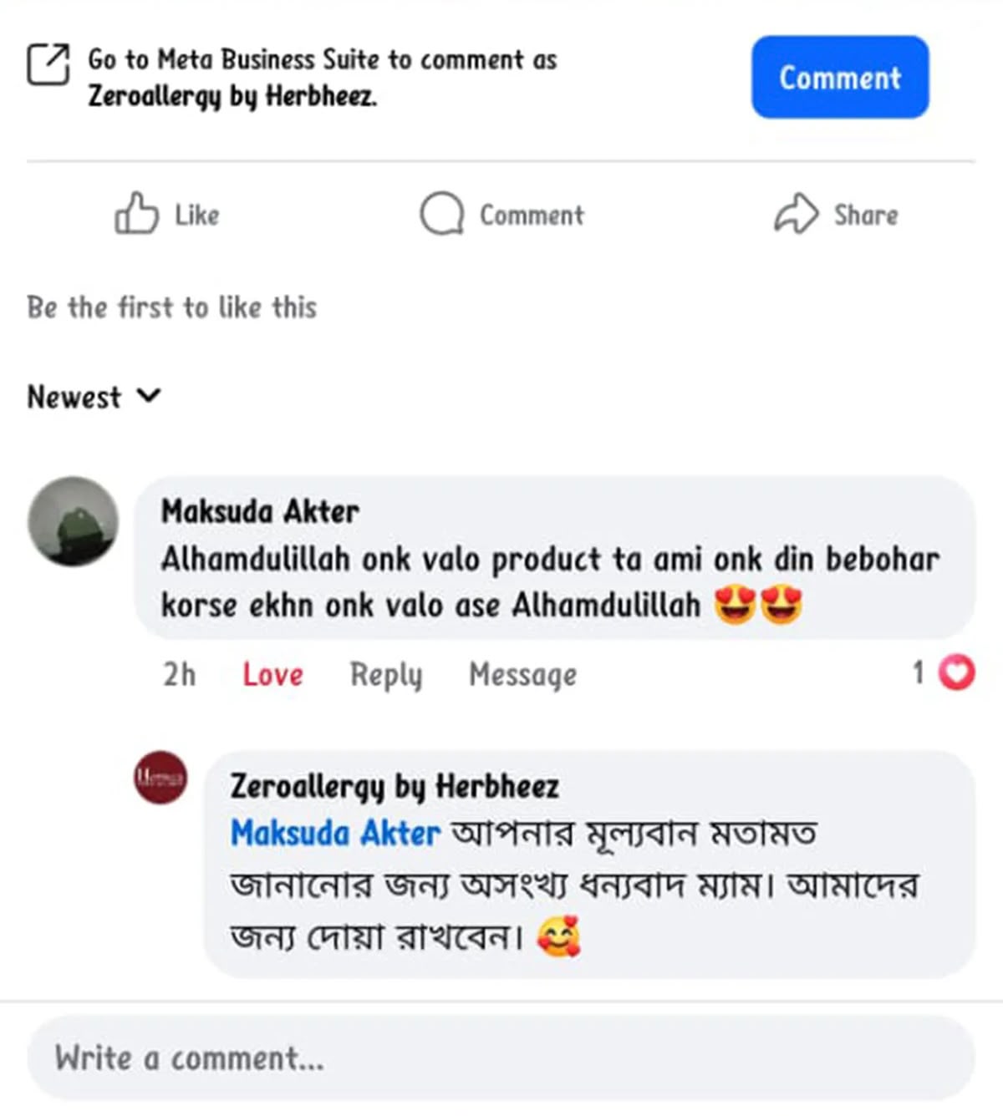
Task: Toggle Love reaction on Maksuda's comment
Action: pyautogui.click(x=272, y=674)
